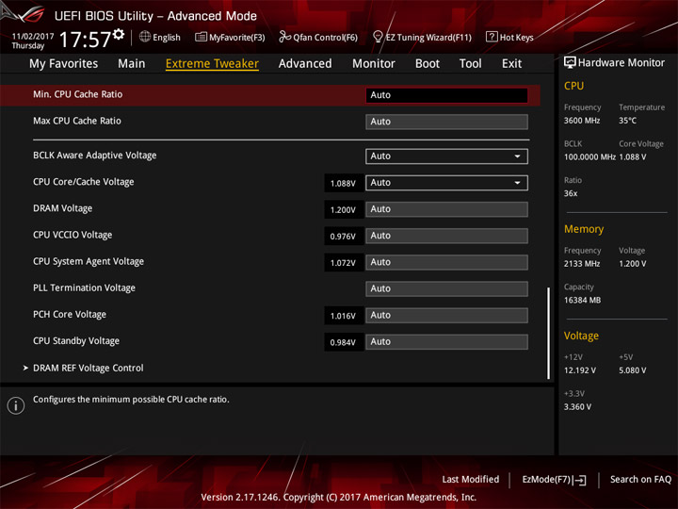678x509 pixels.
Task: Click the 36x ratio value
Action: pos(571,193)
